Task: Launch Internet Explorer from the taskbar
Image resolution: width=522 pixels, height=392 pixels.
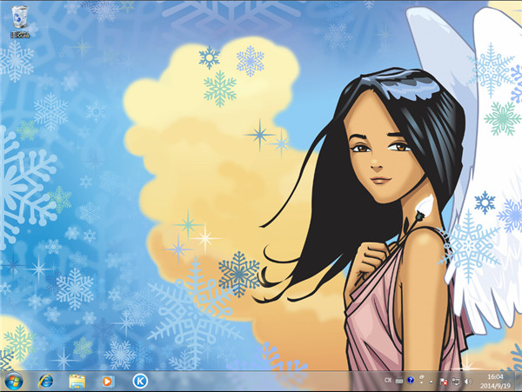Action: (46, 381)
